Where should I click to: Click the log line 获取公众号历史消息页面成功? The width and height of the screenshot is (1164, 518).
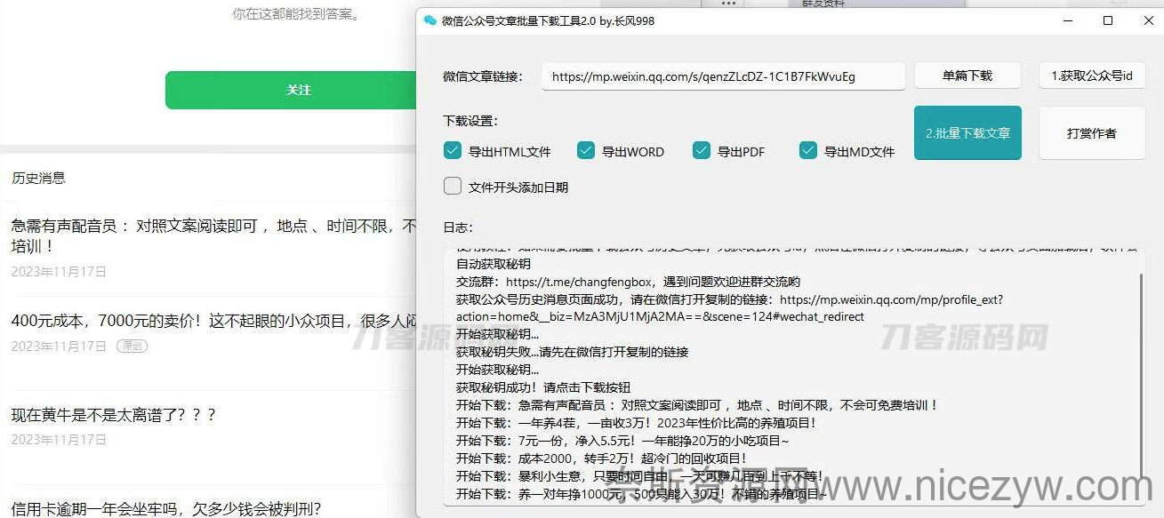(x=729, y=299)
